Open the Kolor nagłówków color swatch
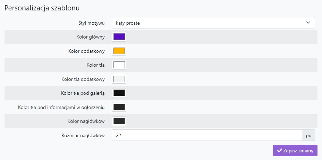The width and height of the screenshot is (322, 160). pos(119,121)
